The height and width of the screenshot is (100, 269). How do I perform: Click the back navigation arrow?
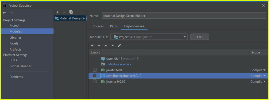click(5, 13)
